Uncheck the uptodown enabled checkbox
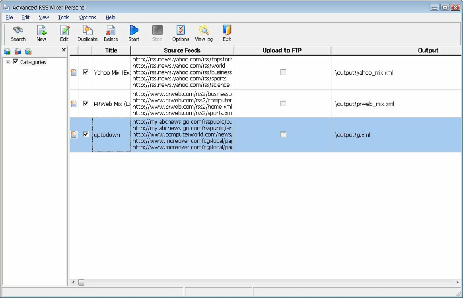 click(86, 134)
